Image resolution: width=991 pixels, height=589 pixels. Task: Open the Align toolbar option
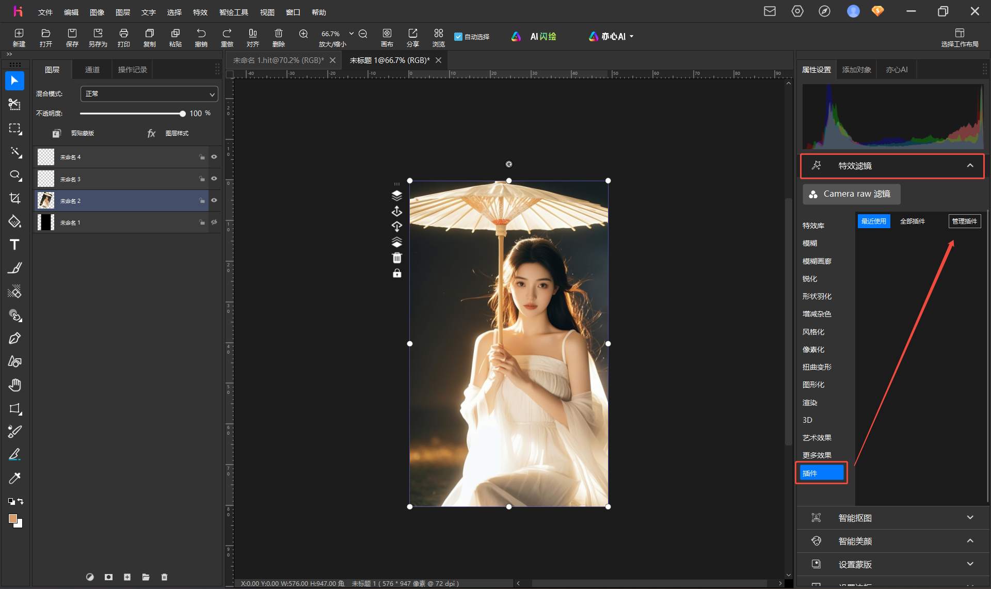tap(253, 38)
